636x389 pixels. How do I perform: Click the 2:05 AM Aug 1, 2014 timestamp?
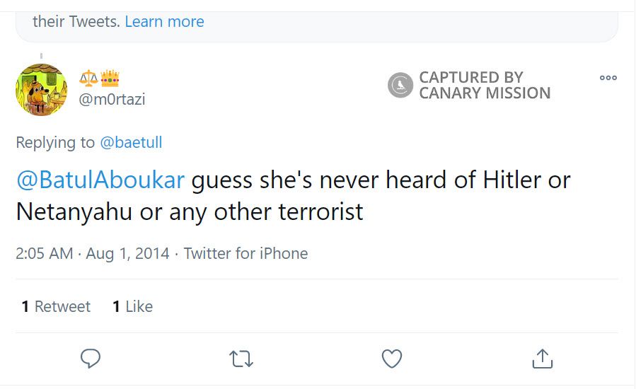click(93, 253)
